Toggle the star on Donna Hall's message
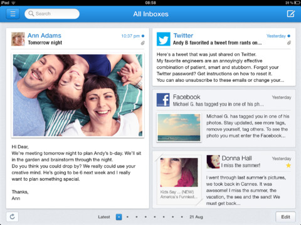Viewport: 301px width, 225px height. (x=288, y=166)
